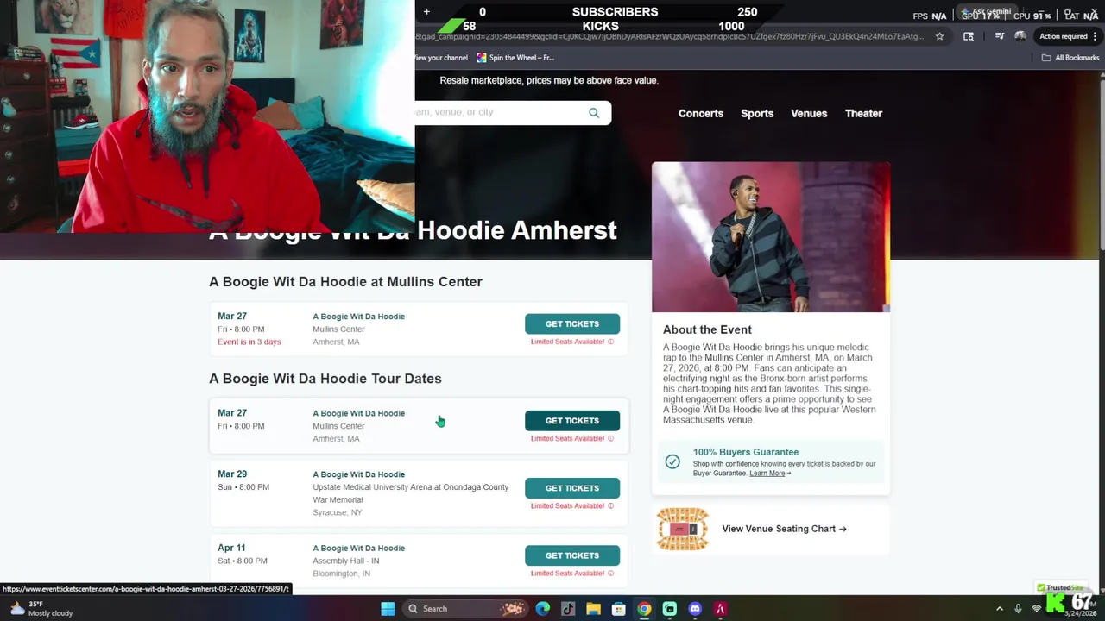Open the red A app in taskbar
The height and width of the screenshot is (621, 1105).
coord(720,609)
